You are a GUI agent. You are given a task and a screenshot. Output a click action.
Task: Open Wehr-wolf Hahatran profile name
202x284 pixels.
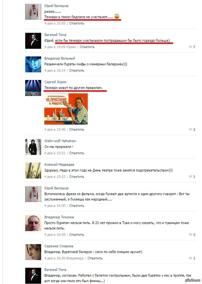pyautogui.click(x=60, y=141)
